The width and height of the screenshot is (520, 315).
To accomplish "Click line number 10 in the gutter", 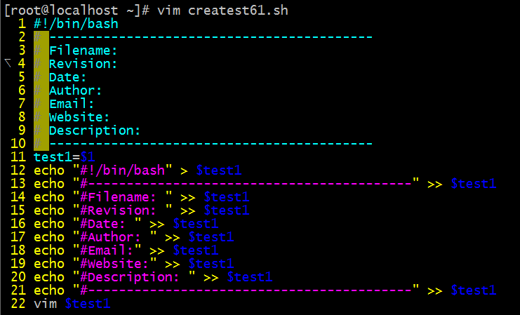I will pos(18,144).
